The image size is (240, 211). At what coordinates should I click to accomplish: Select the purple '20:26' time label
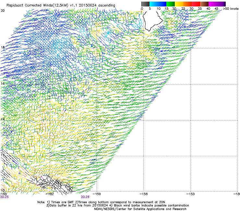[x=85, y=197]
